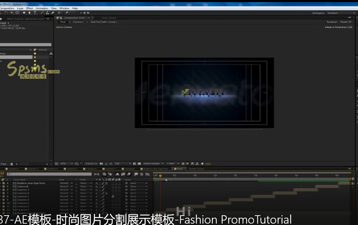The width and height of the screenshot is (358, 225).
Task: Open the composition flowchart from the viewer
Action: [197, 164]
